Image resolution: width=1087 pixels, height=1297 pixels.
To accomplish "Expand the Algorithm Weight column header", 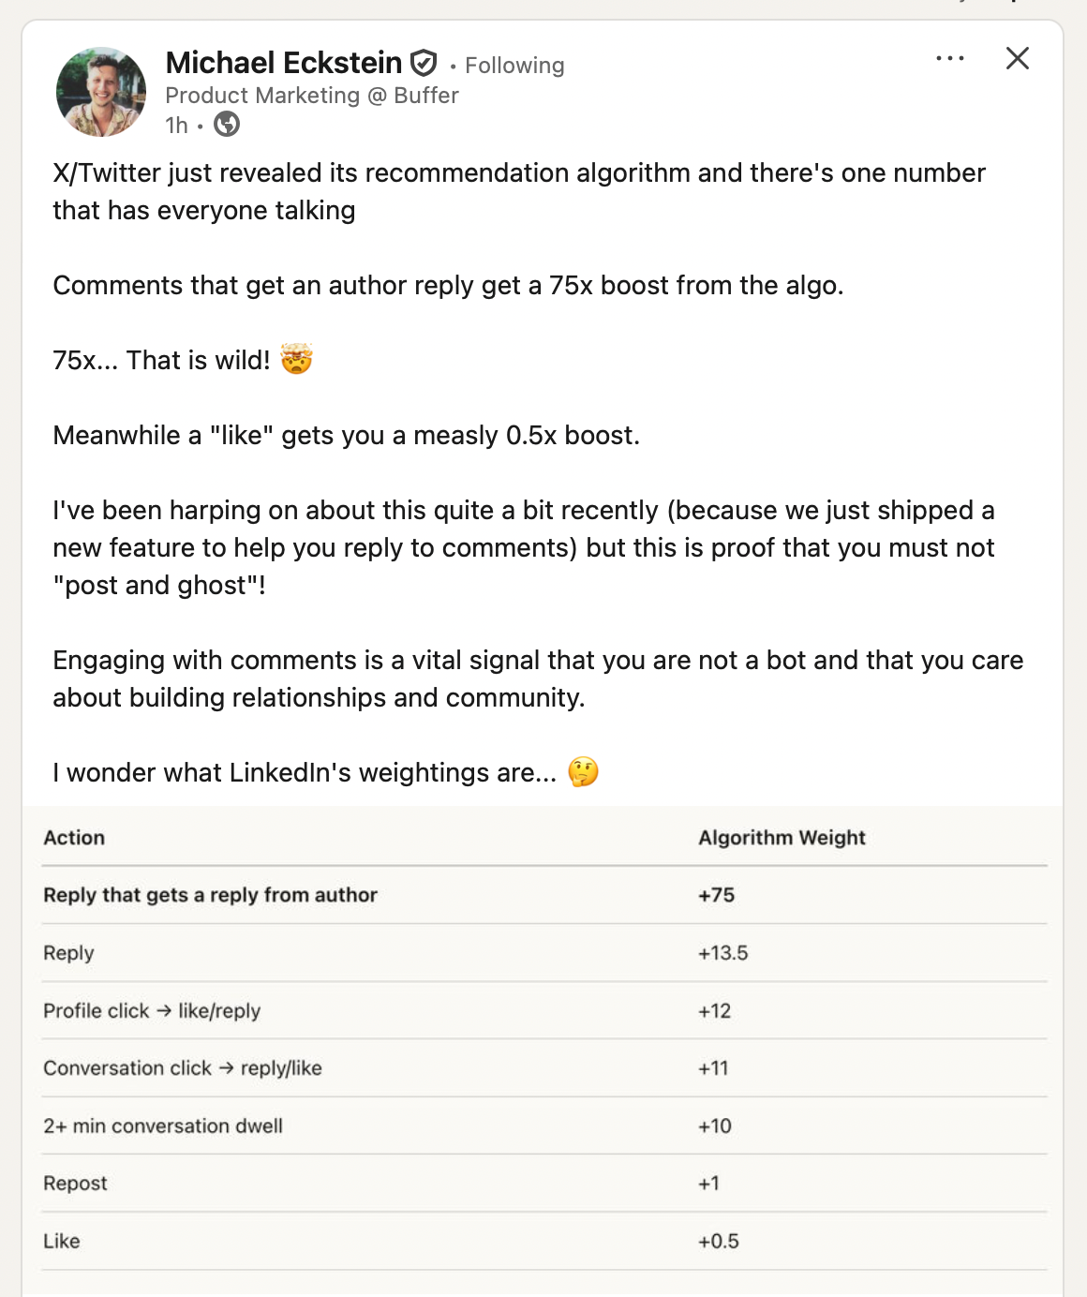I will click(x=782, y=837).
